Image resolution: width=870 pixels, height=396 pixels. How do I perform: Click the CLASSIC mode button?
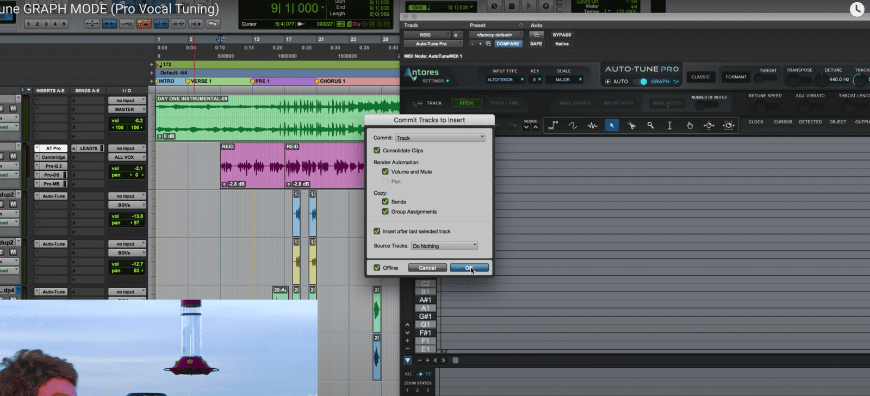click(x=700, y=77)
